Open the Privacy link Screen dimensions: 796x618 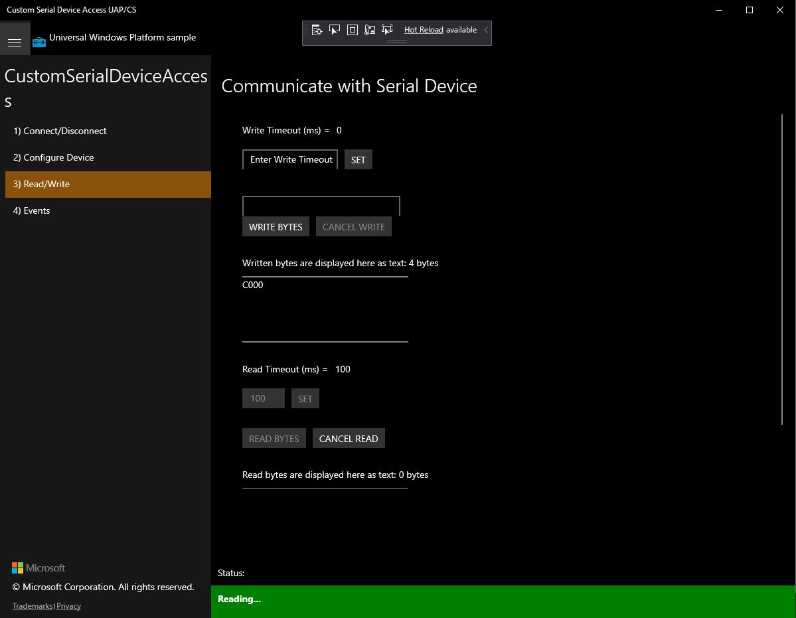click(x=68, y=605)
